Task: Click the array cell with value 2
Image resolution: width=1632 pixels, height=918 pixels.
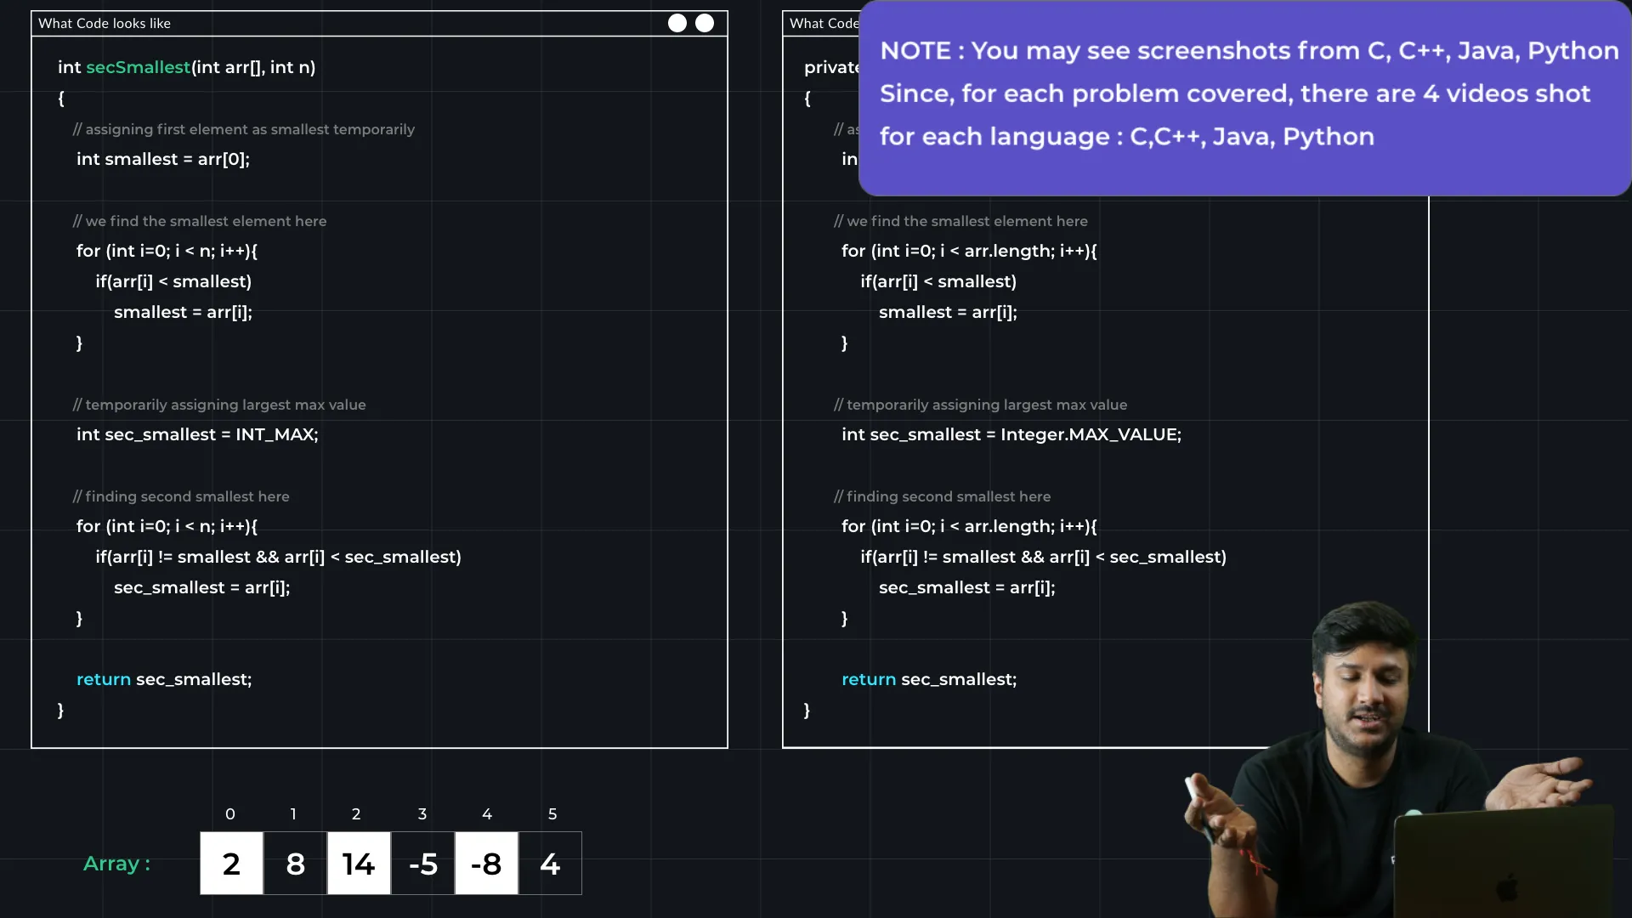Action: 231,864
